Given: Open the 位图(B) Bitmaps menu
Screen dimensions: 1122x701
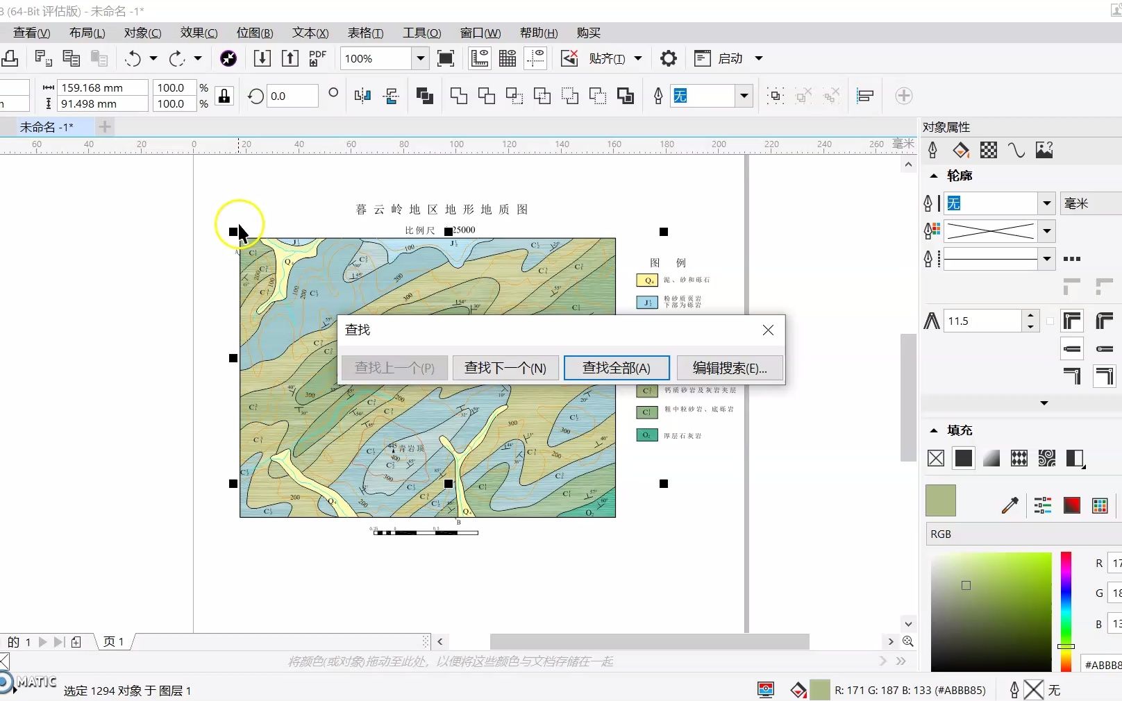Looking at the screenshot, I should pos(255,33).
